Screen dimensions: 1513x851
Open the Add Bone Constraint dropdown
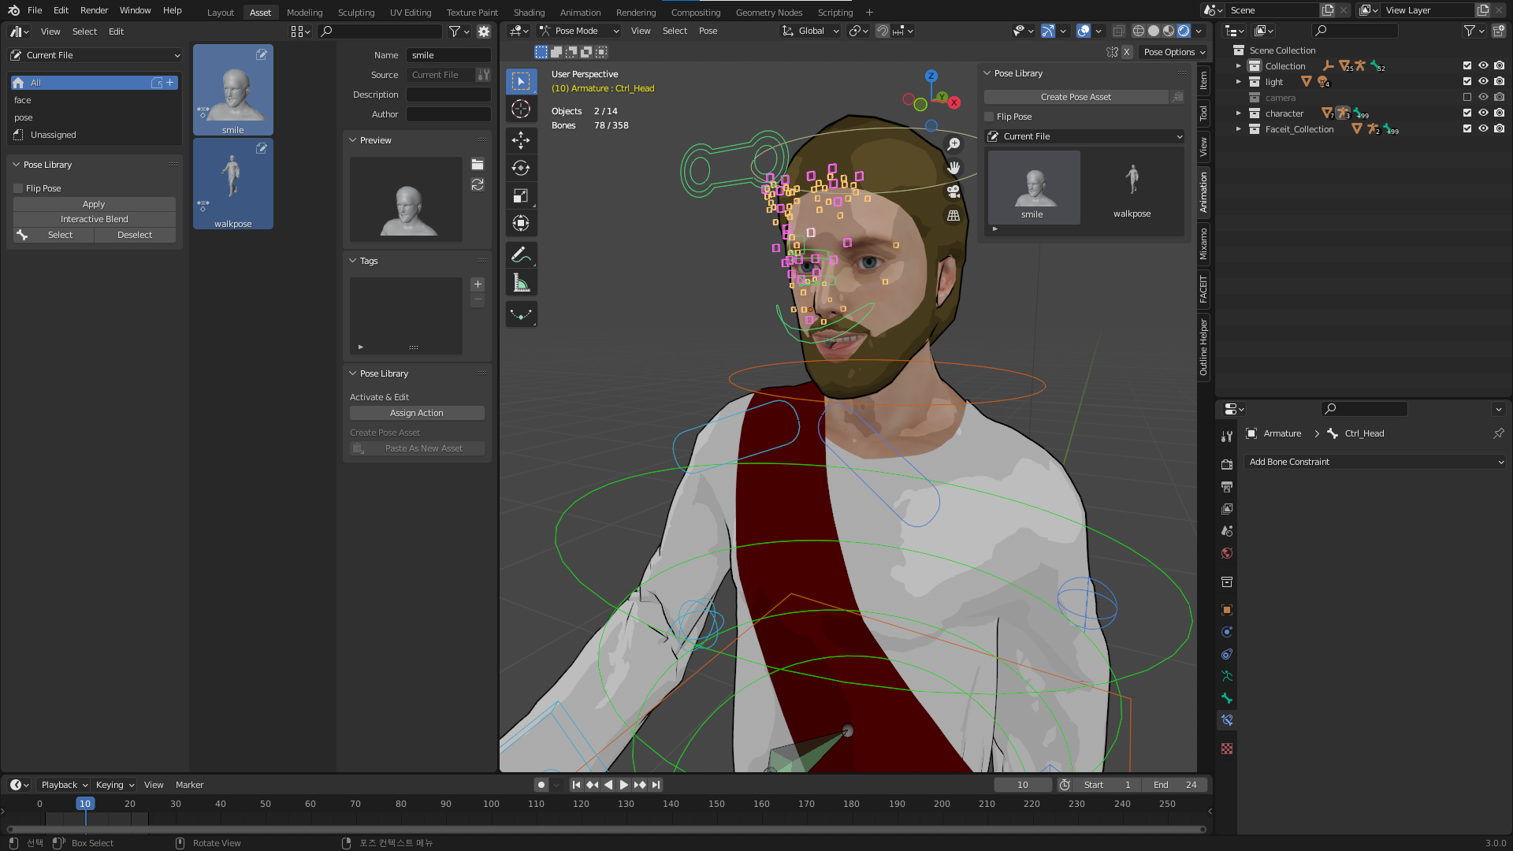[1376, 462]
